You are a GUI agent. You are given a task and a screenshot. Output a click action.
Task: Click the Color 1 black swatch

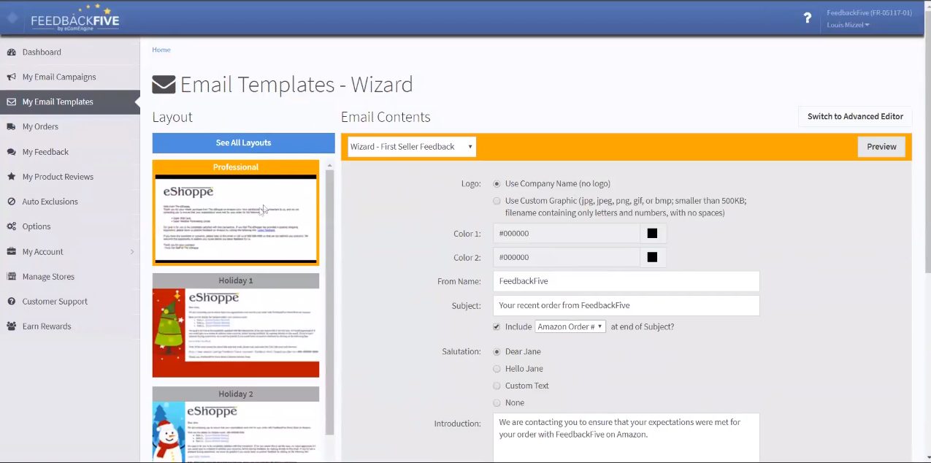tap(652, 234)
